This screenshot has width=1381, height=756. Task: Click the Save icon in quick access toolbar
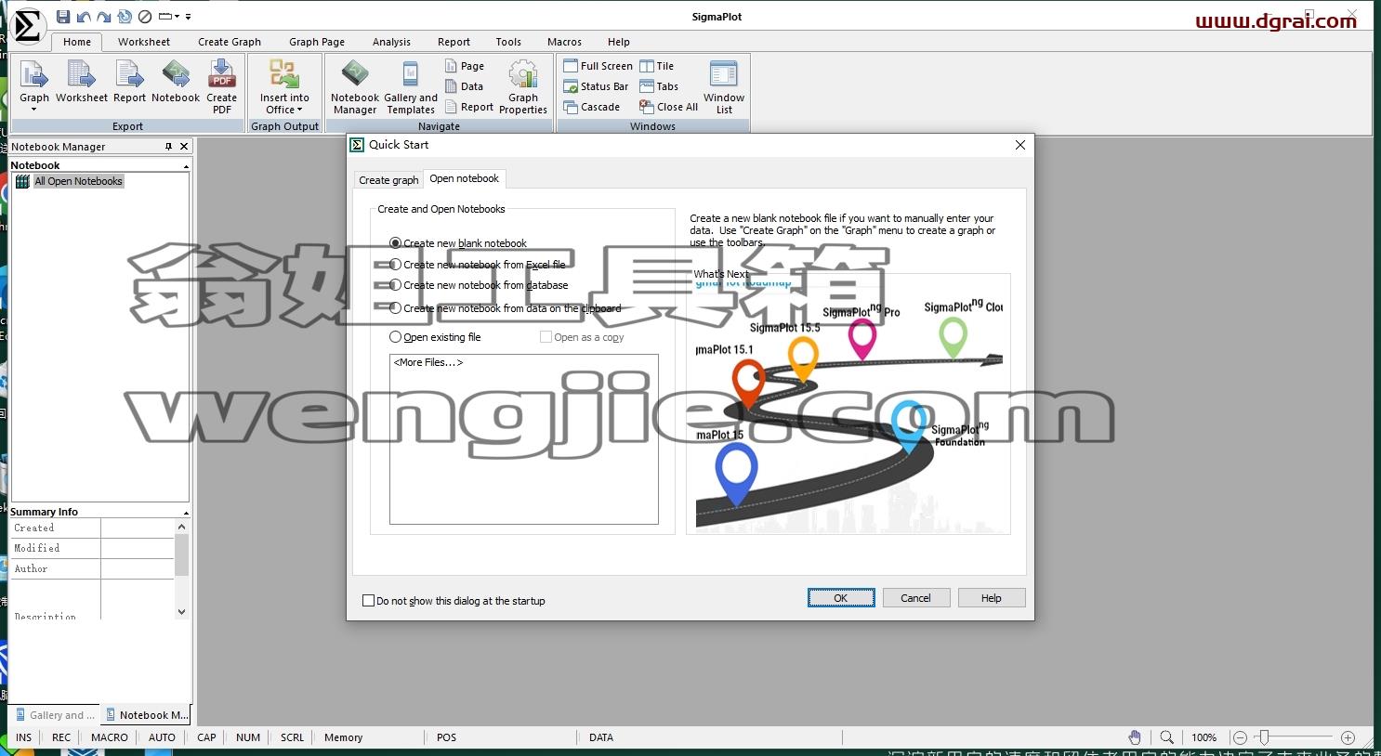coord(63,17)
